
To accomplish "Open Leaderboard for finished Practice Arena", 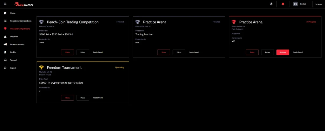I will click(194, 52).
